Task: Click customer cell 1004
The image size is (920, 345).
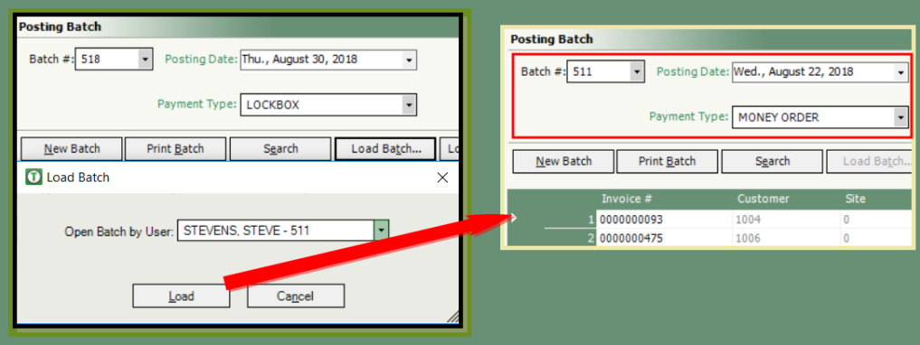Action: click(786, 219)
